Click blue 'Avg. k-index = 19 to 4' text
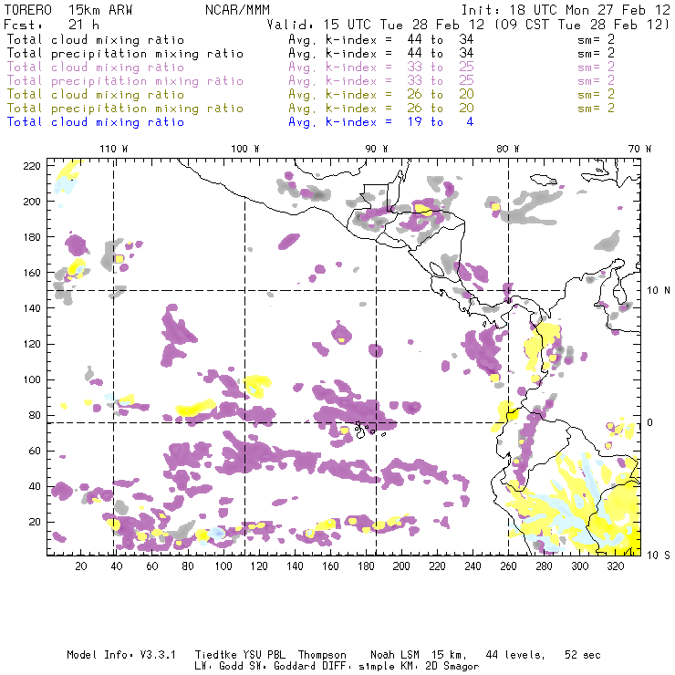The width and height of the screenshot is (675, 675). coord(381,122)
